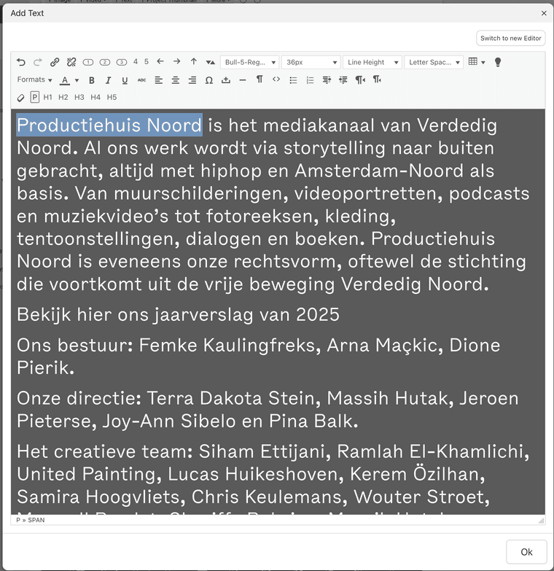Toggle italic formatting
Screen dimensions: 554x571
(x=108, y=80)
